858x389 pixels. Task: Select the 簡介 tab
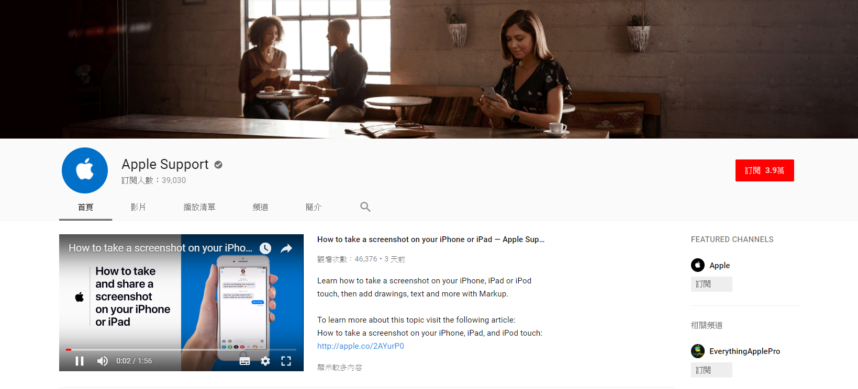314,207
